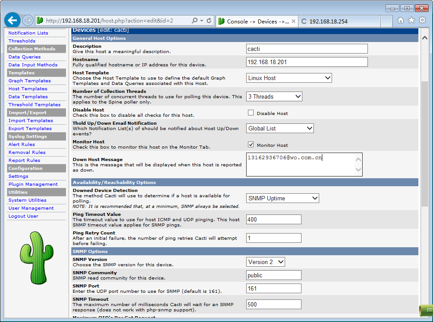Image resolution: width=433 pixels, height=322 pixels.
Task: Open the Thold Notification Global List dropdown
Action: 280,128
